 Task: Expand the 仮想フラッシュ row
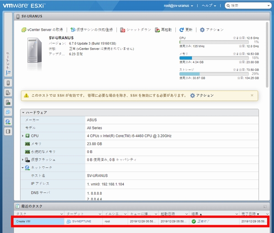(23, 159)
